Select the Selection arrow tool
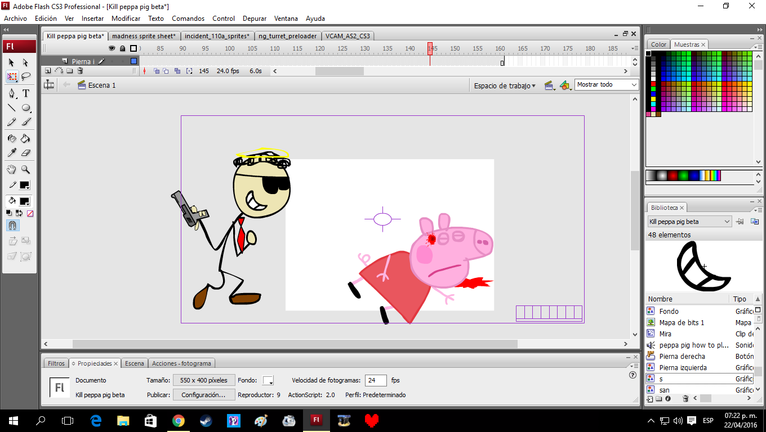 click(x=12, y=62)
